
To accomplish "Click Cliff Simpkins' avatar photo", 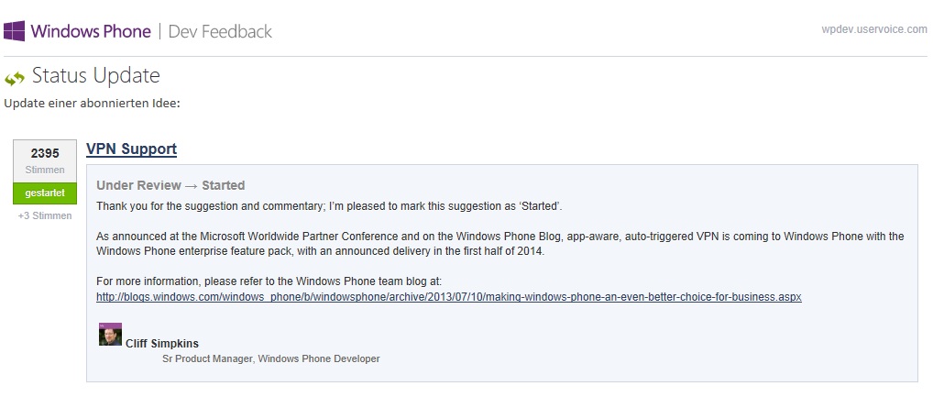I will click(110, 335).
